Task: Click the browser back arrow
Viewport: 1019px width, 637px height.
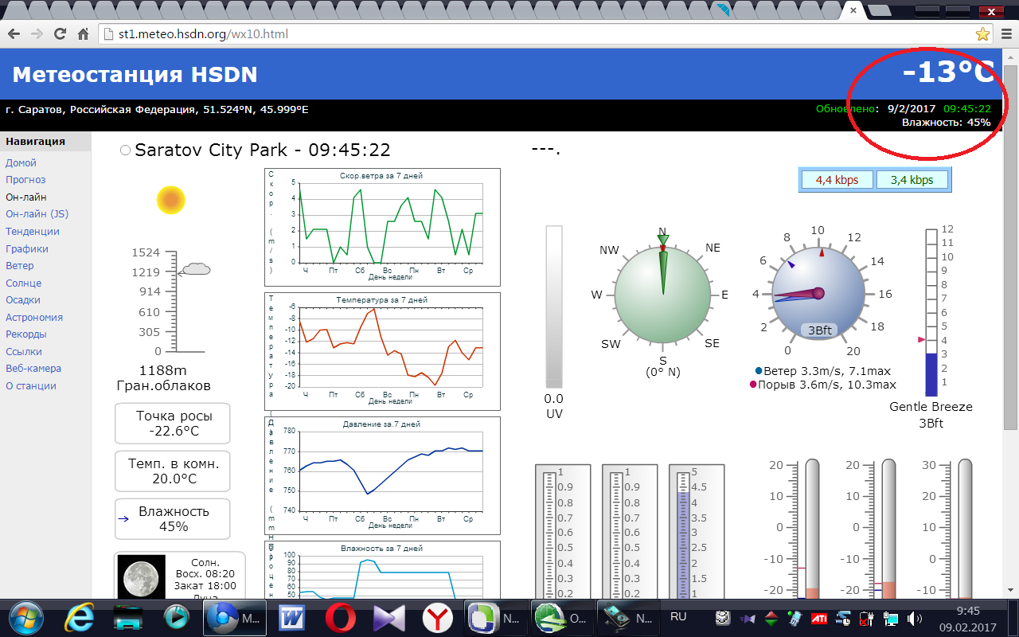Action: pos(14,34)
